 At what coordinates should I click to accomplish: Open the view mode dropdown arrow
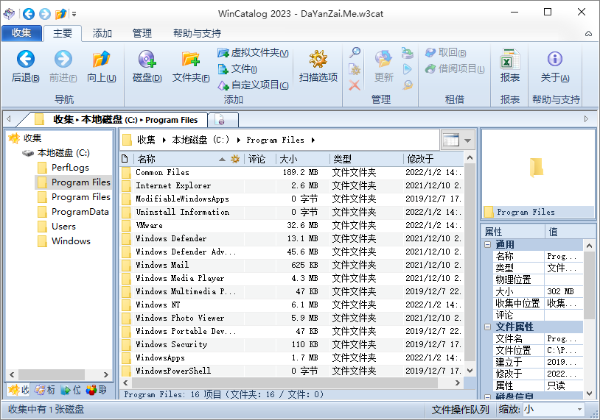[467, 140]
